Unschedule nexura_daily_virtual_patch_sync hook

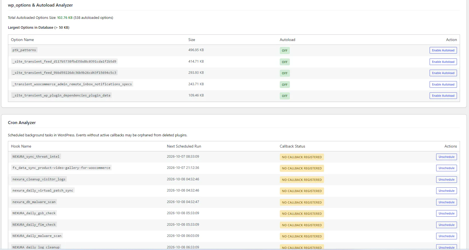pos(446,191)
